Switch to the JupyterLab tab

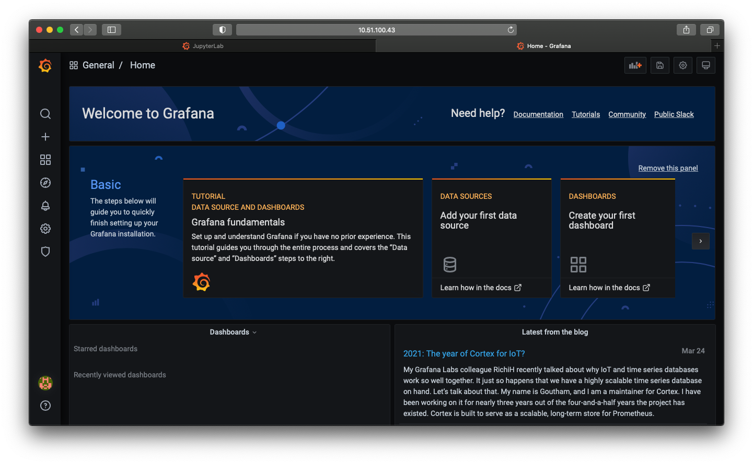coord(203,46)
